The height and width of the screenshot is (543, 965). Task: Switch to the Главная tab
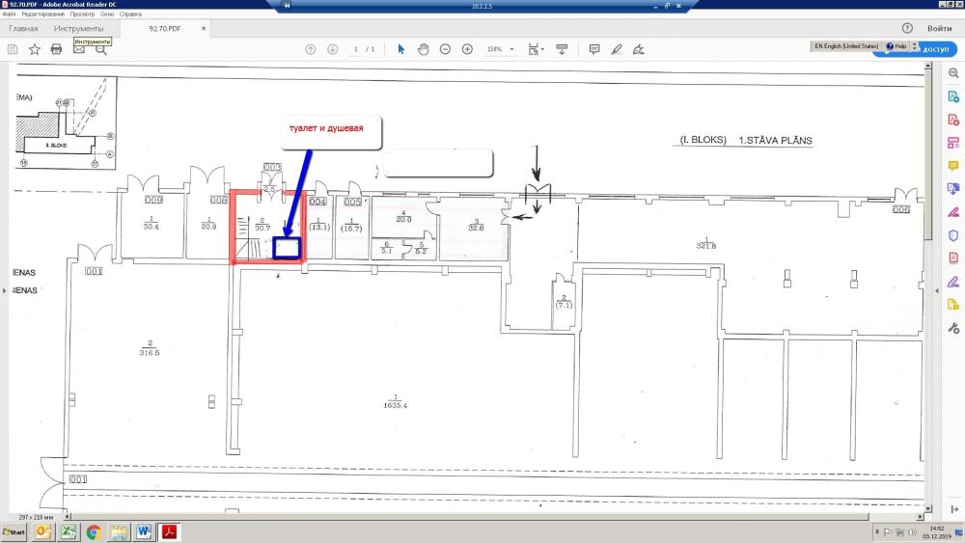tap(23, 29)
